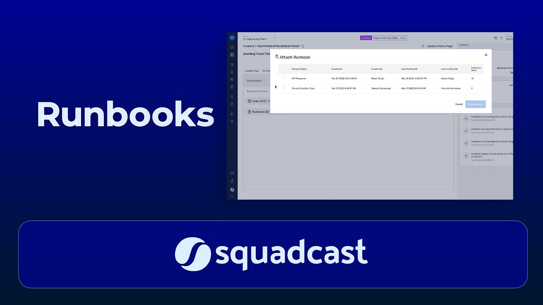Open the Engineering Team dropdown
This screenshot has width=543, height=305.
pyautogui.click(x=255, y=39)
